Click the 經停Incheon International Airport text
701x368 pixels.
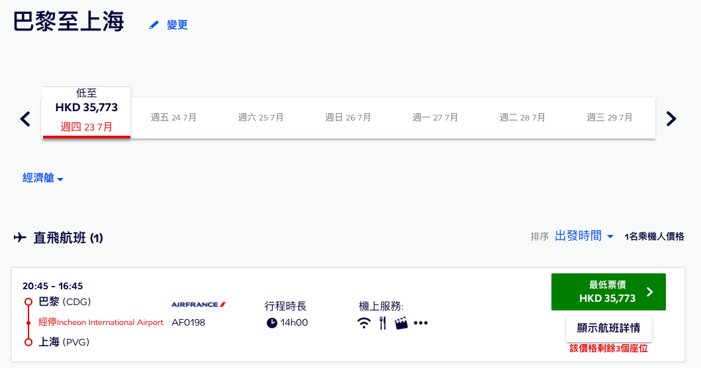(x=101, y=322)
